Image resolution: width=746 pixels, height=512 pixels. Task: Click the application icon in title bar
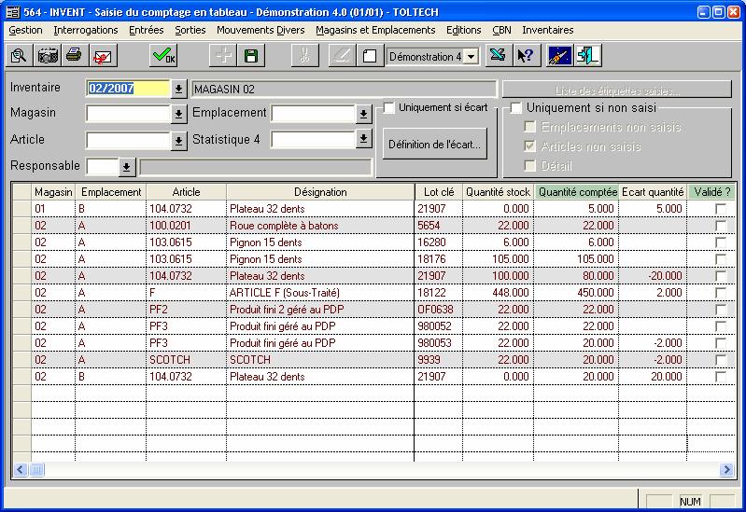pos(13,12)
